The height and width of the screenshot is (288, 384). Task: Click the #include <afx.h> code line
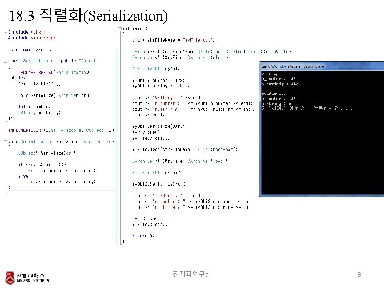(28, 32)
